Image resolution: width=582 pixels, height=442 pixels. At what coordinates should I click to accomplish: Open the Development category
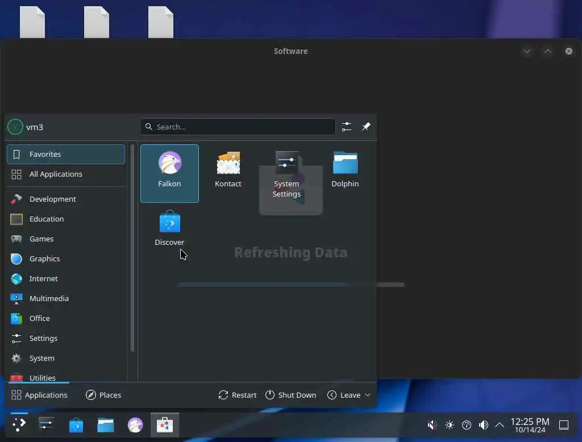pyautogui.click(x=66, y=199)
